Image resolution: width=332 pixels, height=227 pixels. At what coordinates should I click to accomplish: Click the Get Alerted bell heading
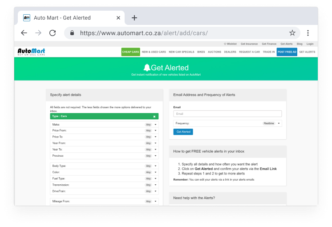tap(166, 68)
